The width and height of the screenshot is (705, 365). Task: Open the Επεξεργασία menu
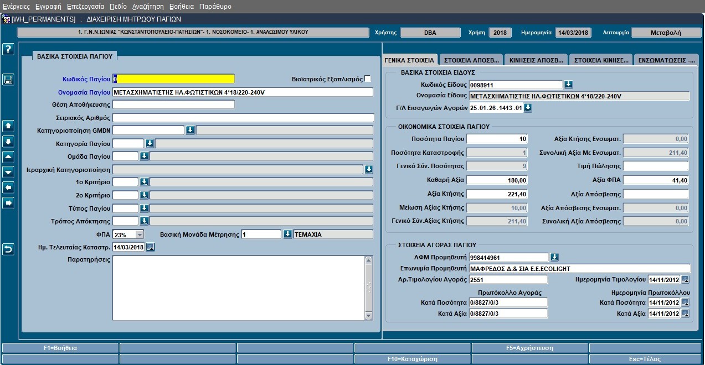[85, 7]
